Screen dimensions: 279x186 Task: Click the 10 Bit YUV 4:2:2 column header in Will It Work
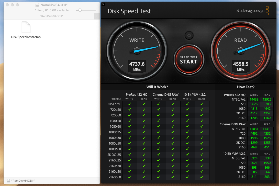194,94
